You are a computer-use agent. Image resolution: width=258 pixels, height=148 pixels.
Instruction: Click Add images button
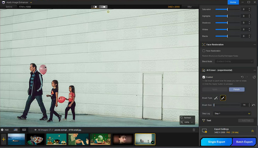(5, 130)
